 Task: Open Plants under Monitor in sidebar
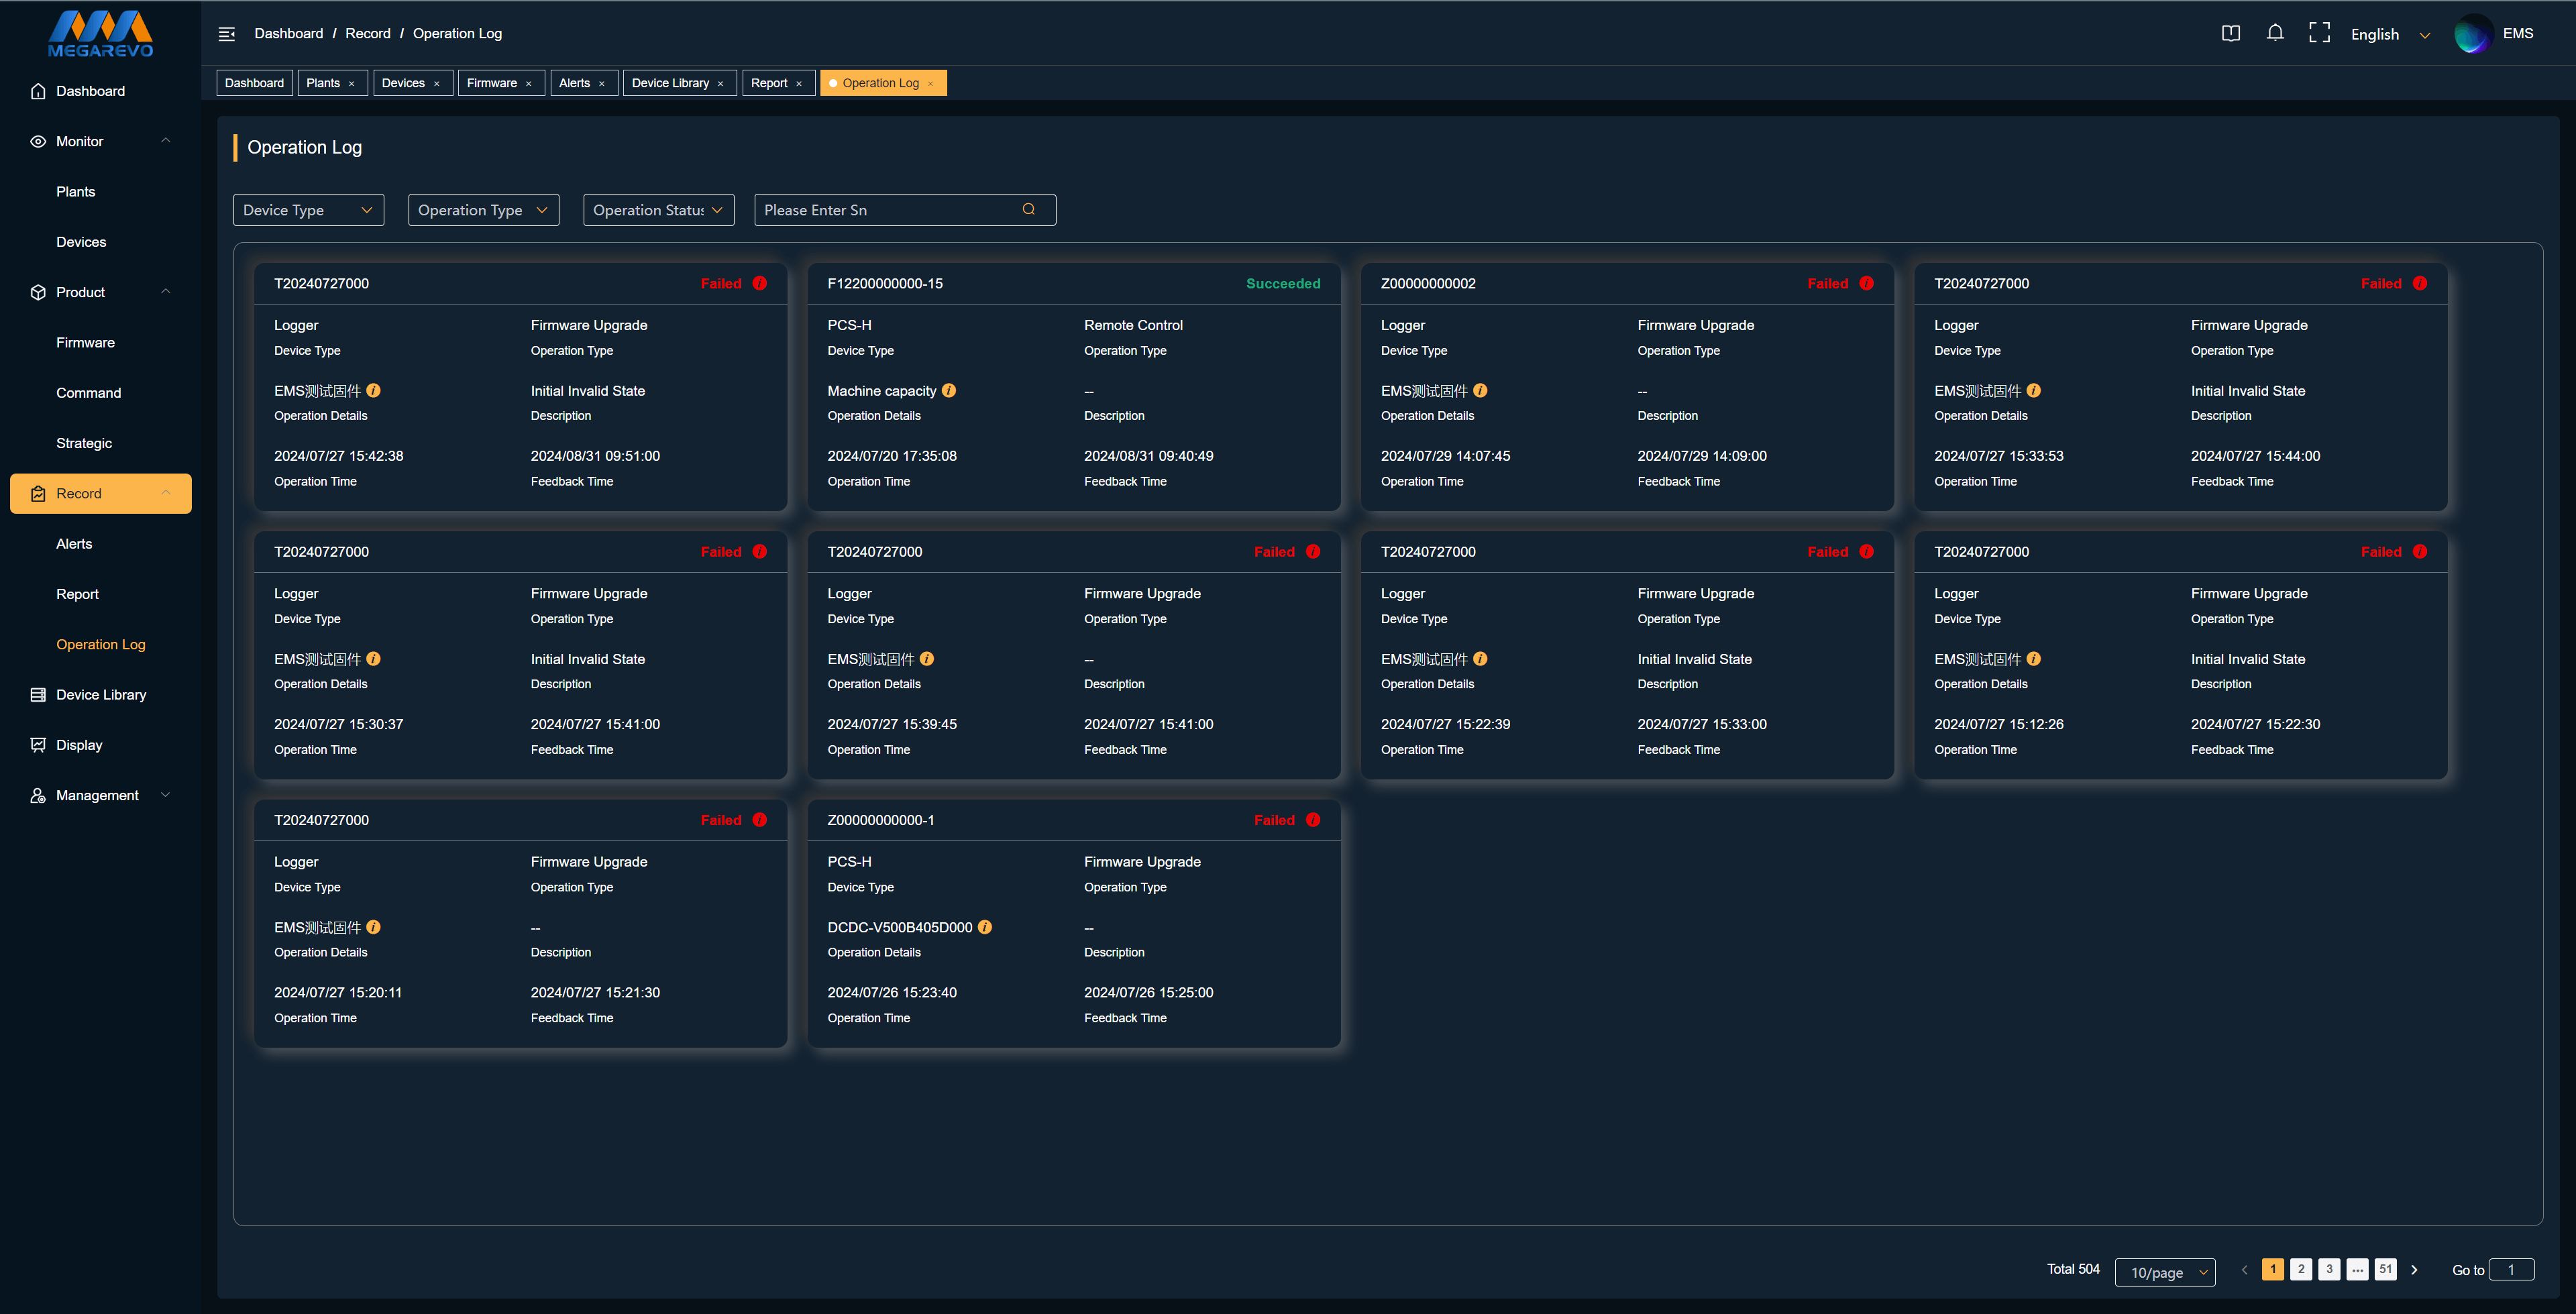76,192
